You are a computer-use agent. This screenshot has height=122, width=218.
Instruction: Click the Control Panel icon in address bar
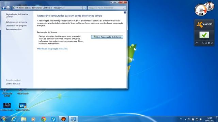coord(14,8)
